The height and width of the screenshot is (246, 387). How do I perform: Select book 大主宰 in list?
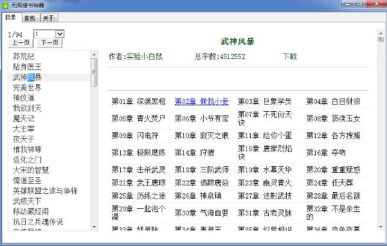point(23,129)
